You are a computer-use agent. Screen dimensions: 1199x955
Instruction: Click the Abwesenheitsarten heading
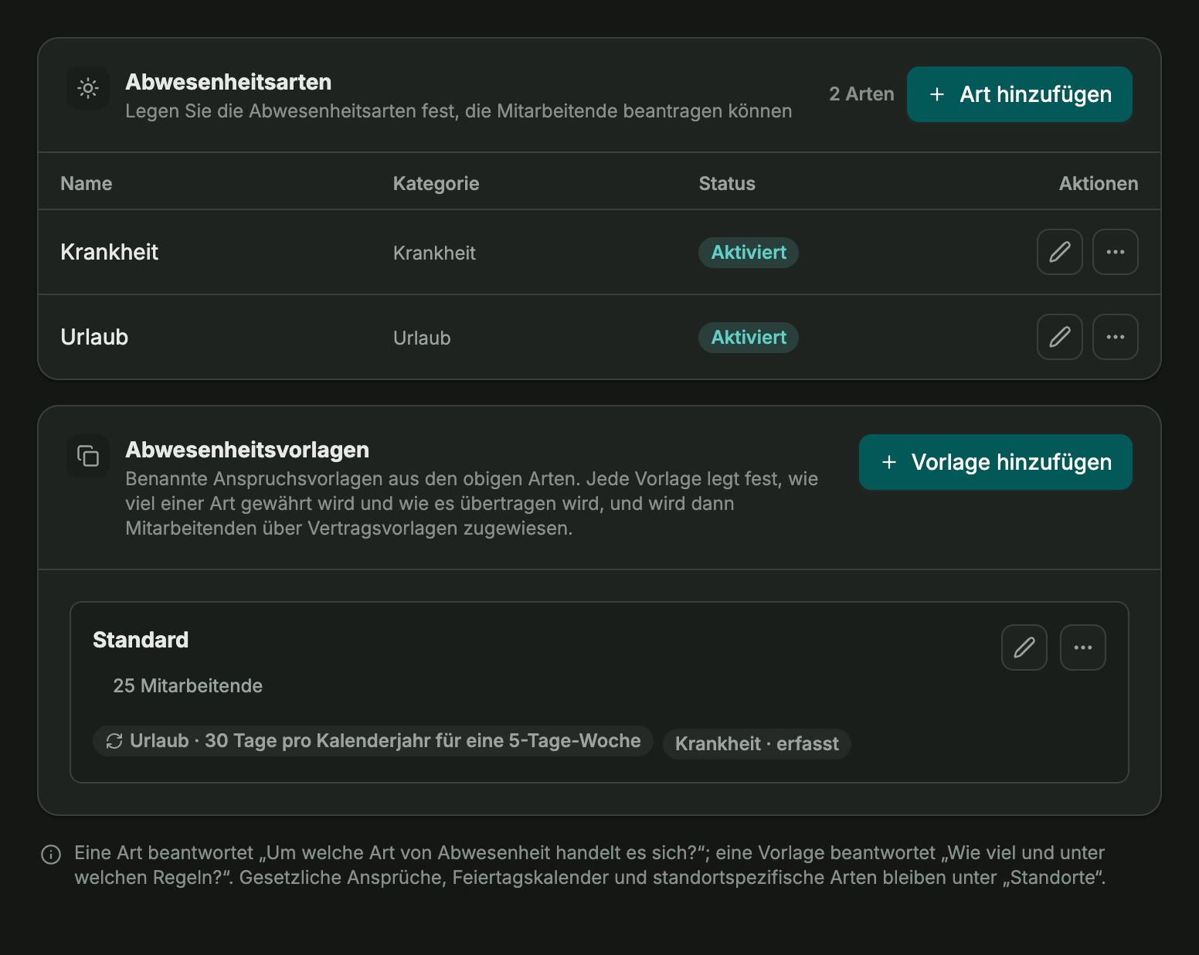(x=229, y=82)
